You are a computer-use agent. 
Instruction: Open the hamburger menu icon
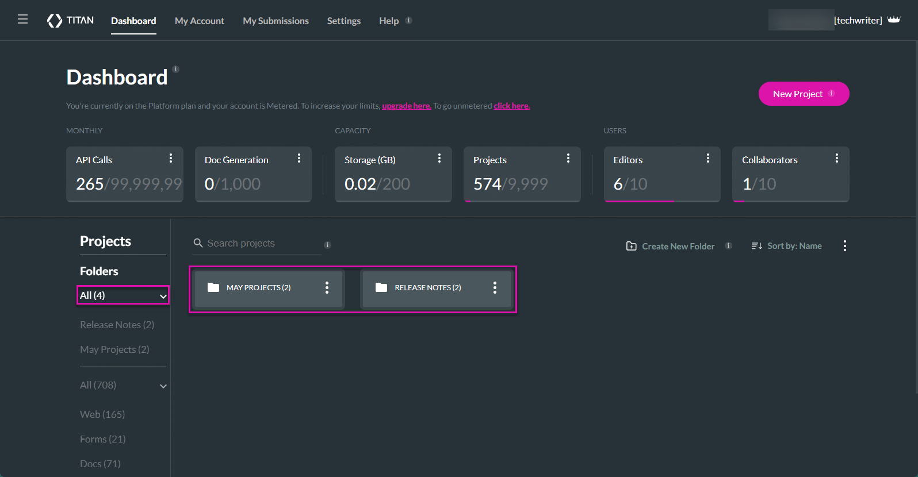pos(22,20)
